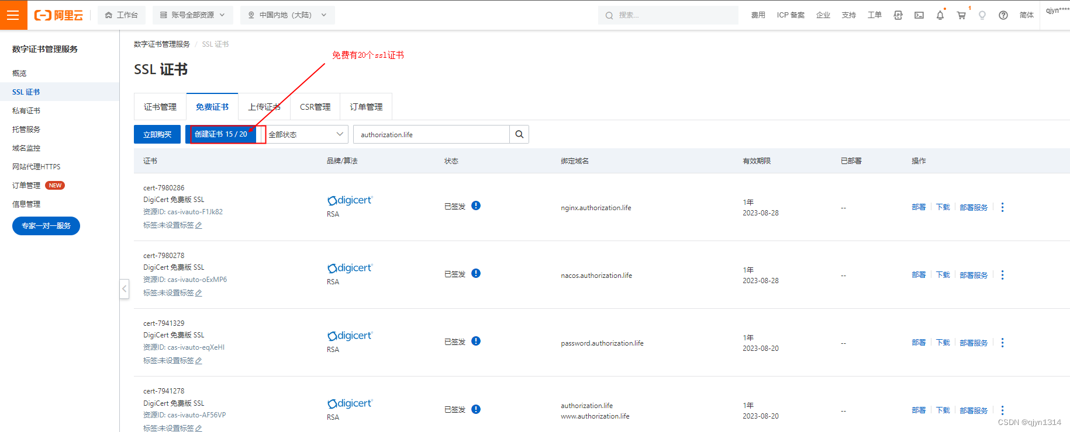Screen dimensions: 1070x432
Task: Select SSL 证书 in sidebar
Action: coord(60,92)
